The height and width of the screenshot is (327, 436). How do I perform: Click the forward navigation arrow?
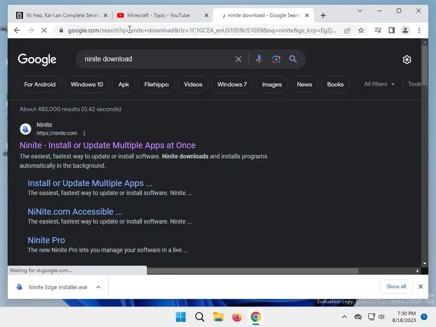31,30
